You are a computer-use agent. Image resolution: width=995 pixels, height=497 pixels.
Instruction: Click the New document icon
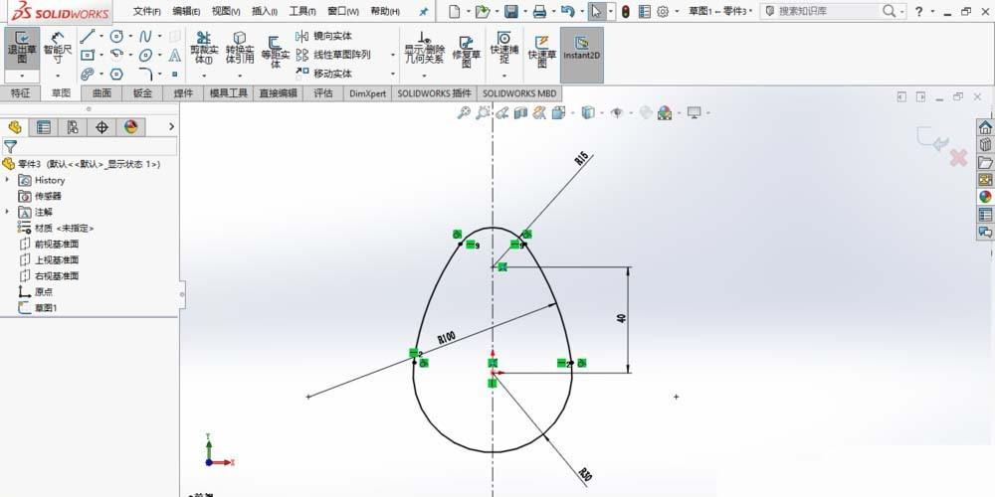tap(454, 11)
